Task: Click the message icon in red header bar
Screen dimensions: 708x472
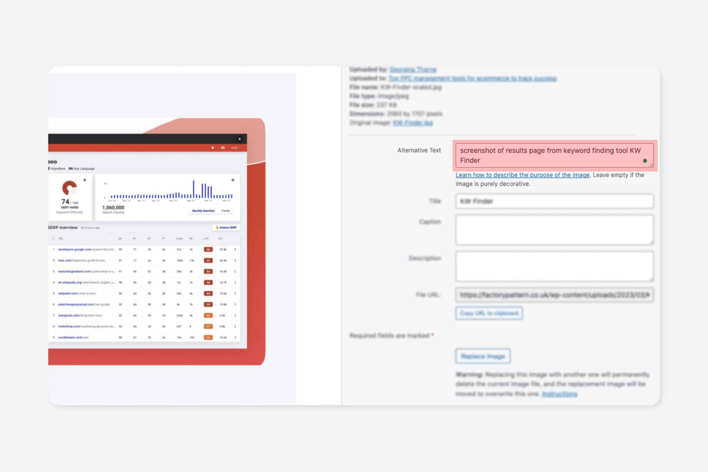Action: pyautogui.click(x=223, y=148)
